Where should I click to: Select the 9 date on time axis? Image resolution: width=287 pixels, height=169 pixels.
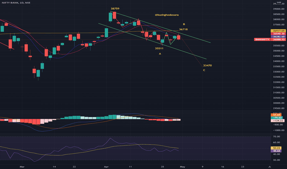(202, 167)
